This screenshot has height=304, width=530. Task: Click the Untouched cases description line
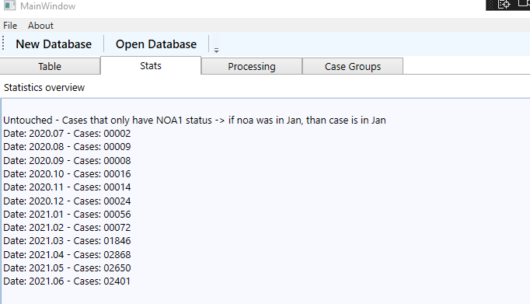point(195,120)
